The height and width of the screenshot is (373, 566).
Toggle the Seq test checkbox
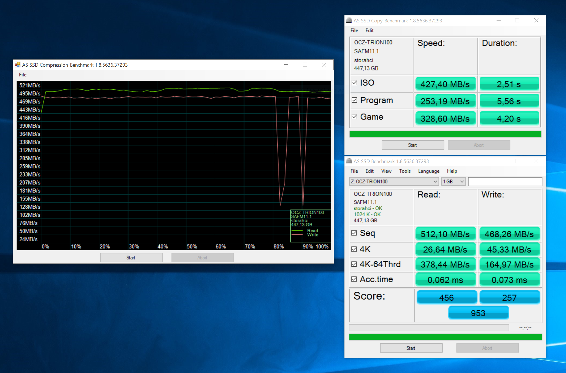tap(354, 233)
